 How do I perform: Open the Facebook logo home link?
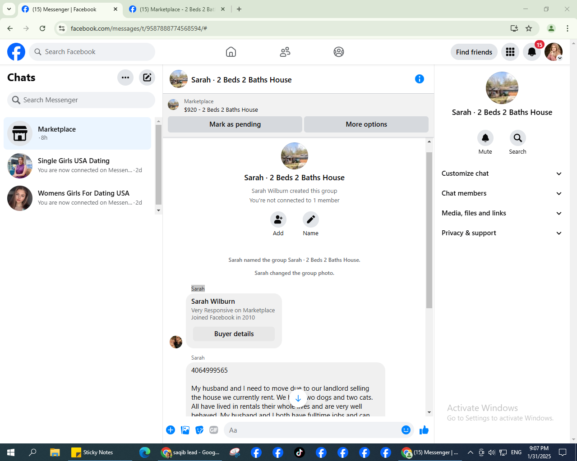(x=16, y=52)
